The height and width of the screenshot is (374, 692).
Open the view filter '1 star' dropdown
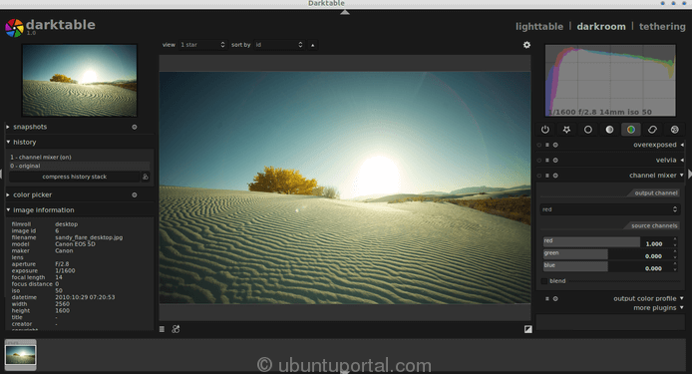[x=202, y=45]
